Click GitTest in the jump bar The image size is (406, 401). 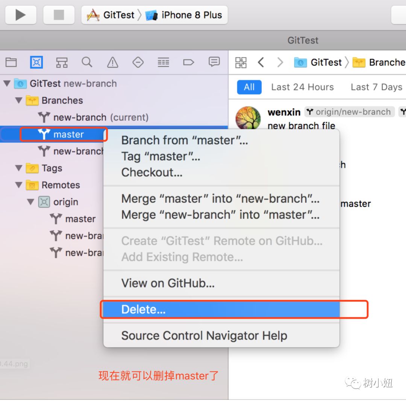point(318,62)
